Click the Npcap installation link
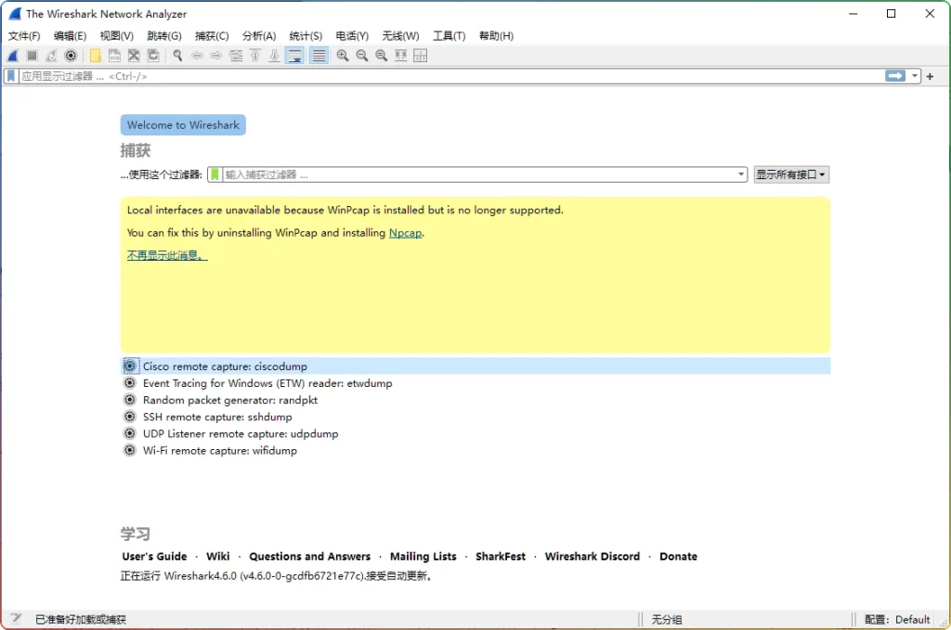The height and width of the screenshot is (630, 951). point(406,234)
